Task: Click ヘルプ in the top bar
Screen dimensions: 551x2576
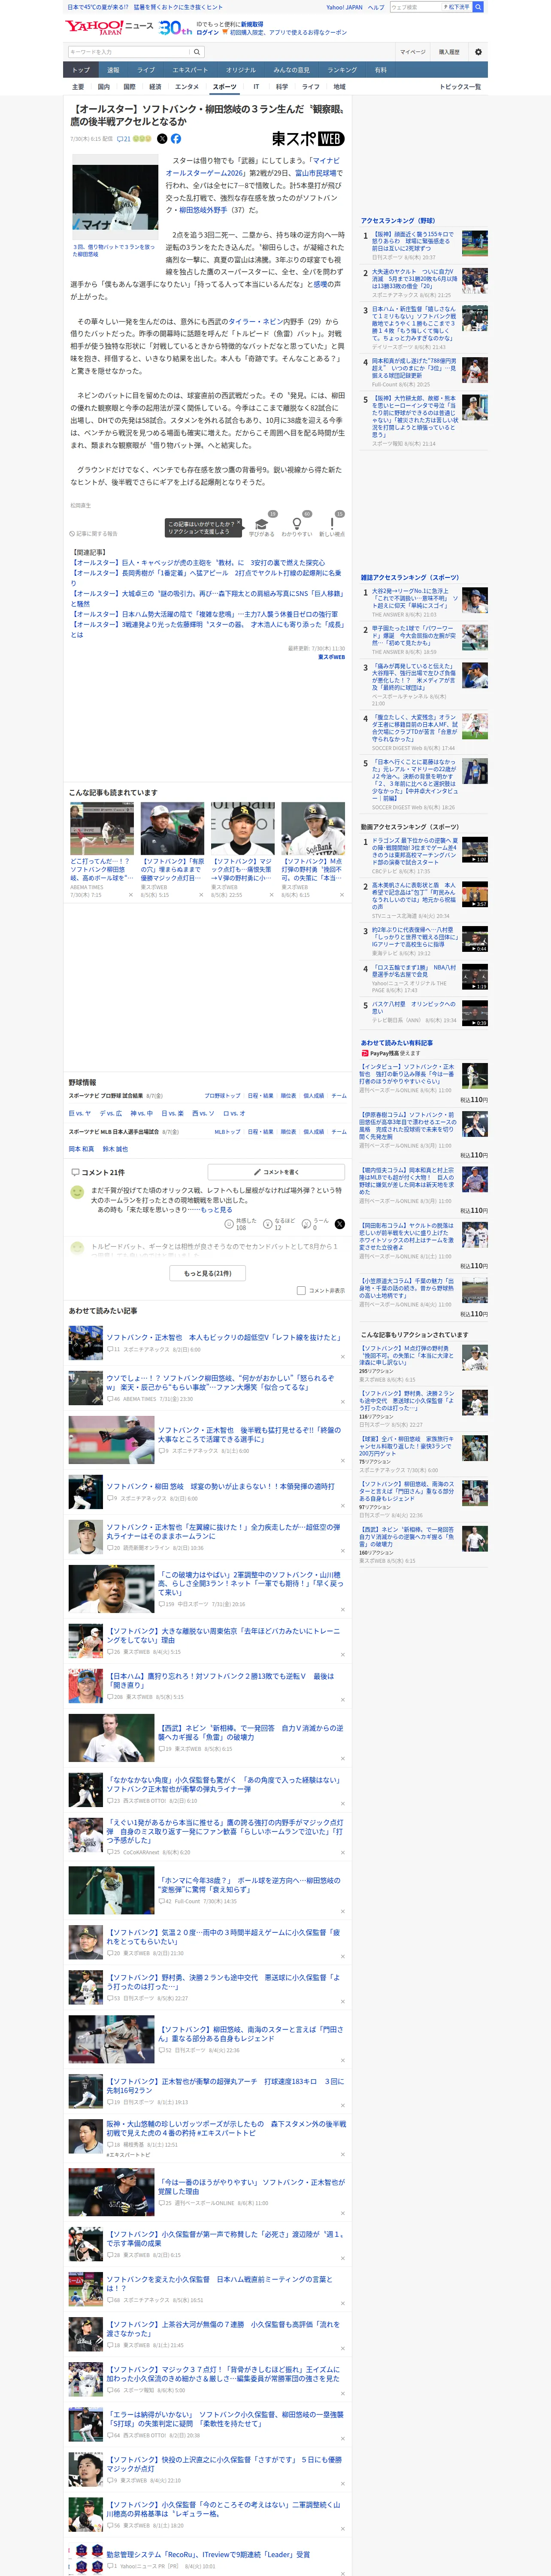Action: coord(376,7)
